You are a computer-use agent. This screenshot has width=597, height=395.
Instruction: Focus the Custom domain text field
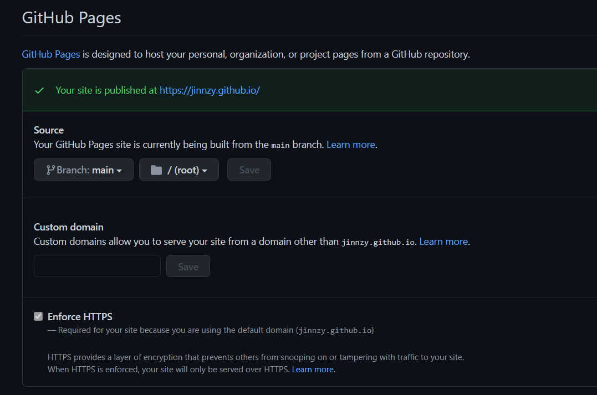[97, 266]
